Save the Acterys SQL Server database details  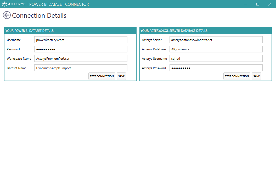256,76
